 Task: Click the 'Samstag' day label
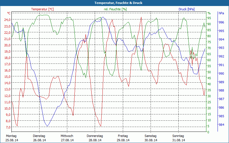[x=151, y=136]
